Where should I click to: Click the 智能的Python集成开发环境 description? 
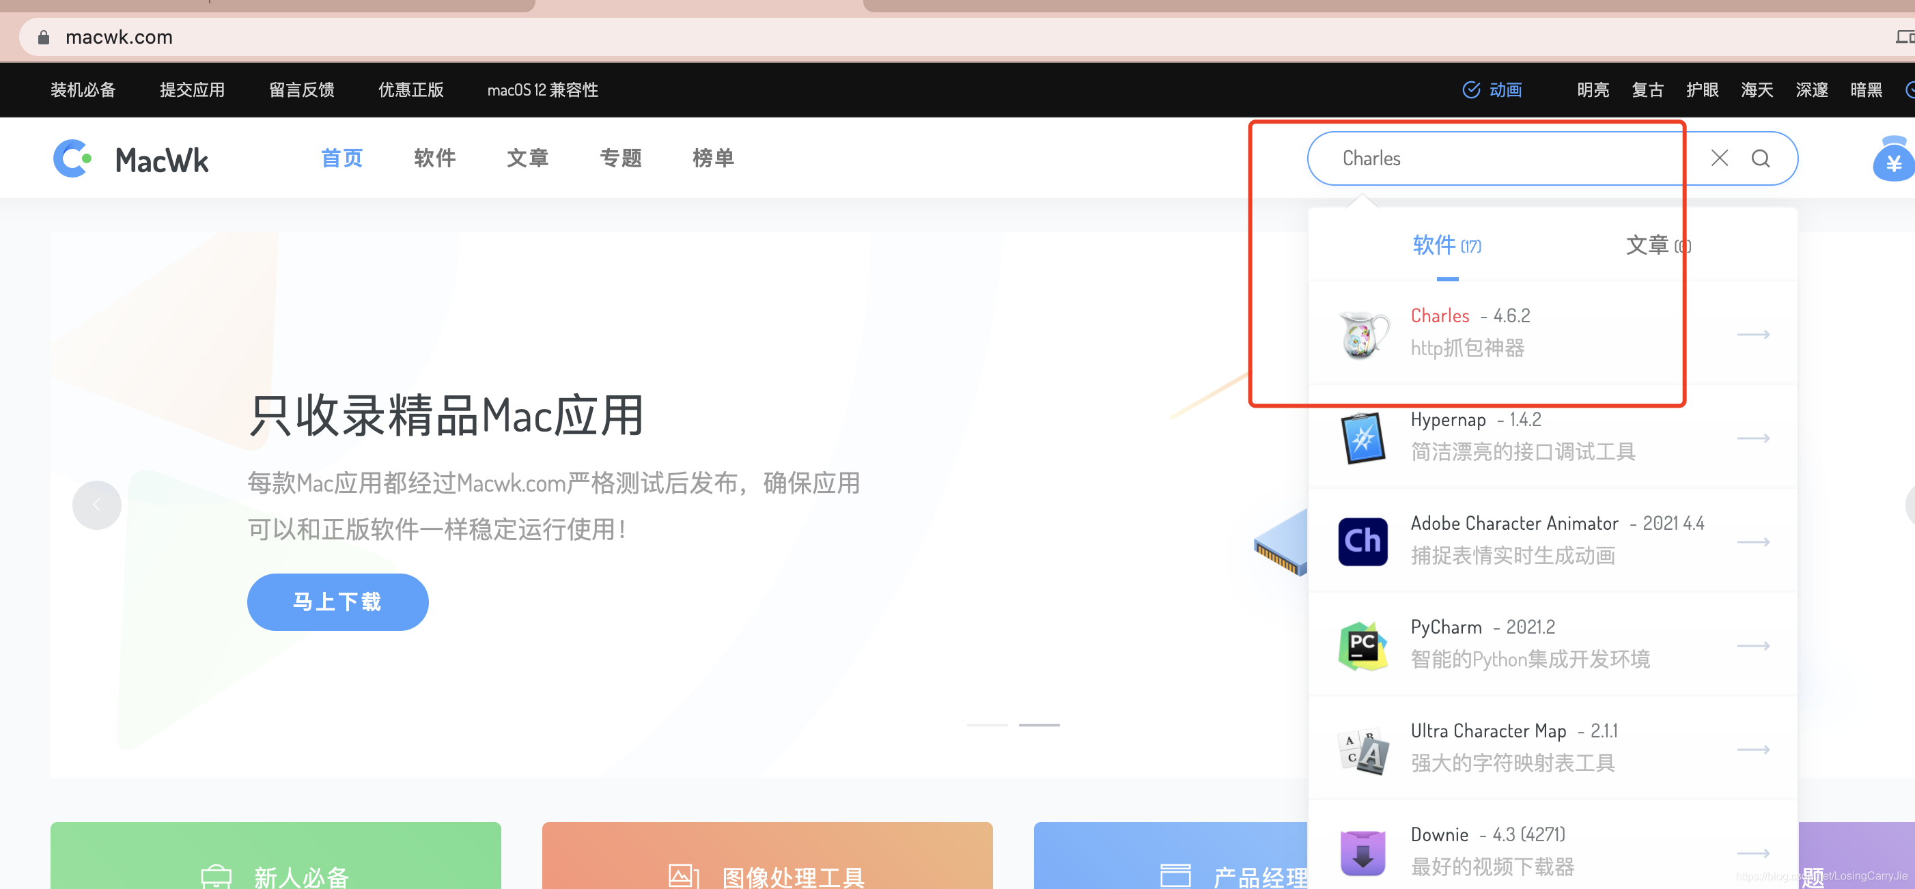[1530, 660]
